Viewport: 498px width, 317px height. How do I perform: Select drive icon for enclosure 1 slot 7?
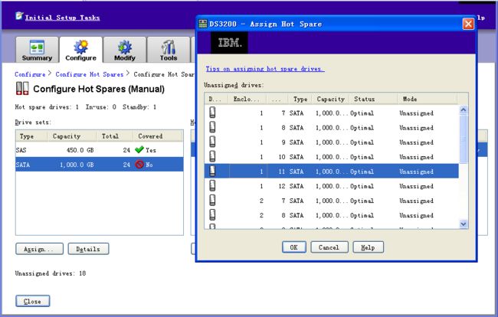(212, 113)
